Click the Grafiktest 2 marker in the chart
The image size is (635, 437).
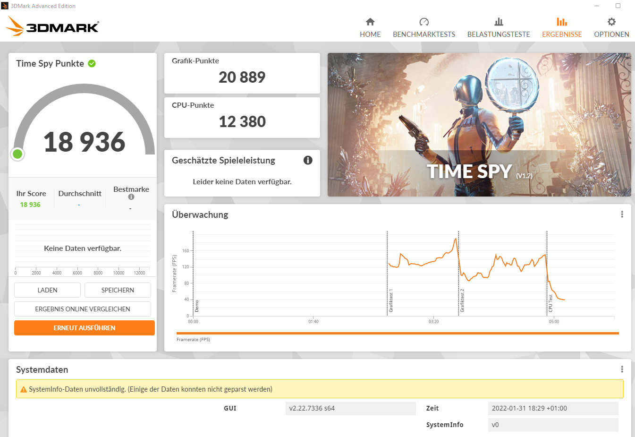pyautogui.click(x=462, y=300)
